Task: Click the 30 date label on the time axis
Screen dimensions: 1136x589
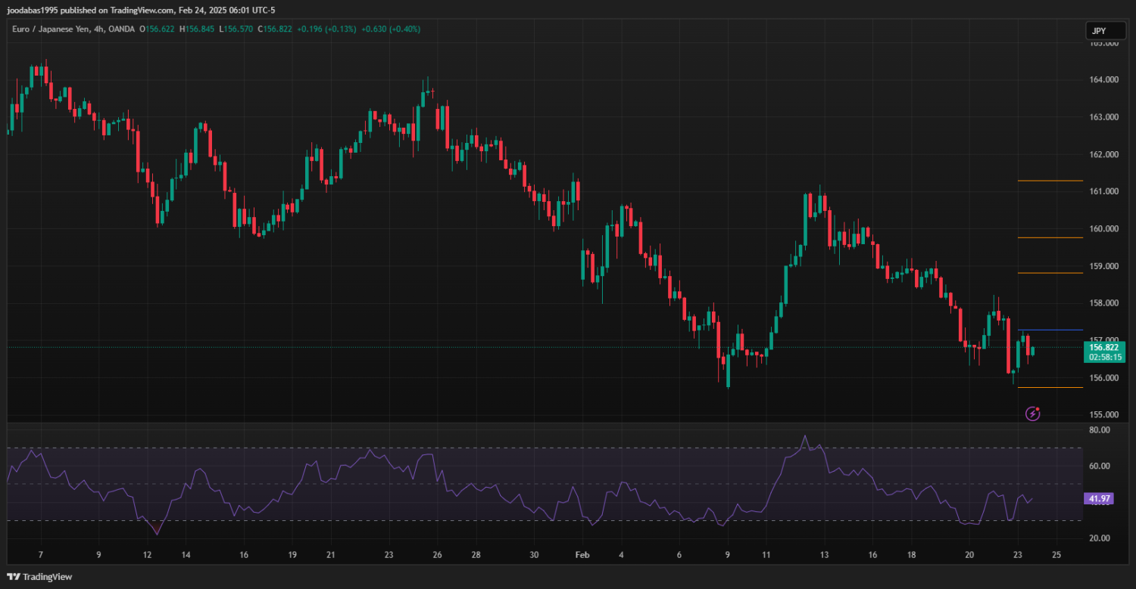Action: [534, 555]
